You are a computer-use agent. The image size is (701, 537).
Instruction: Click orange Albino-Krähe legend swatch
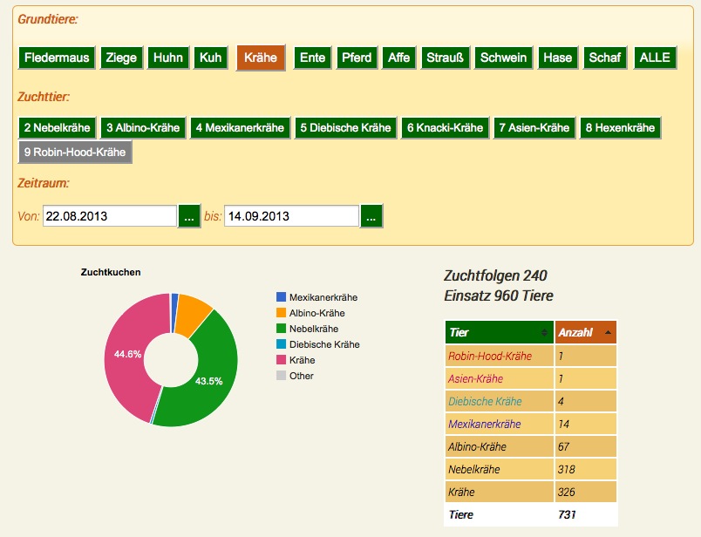(281, 313)
